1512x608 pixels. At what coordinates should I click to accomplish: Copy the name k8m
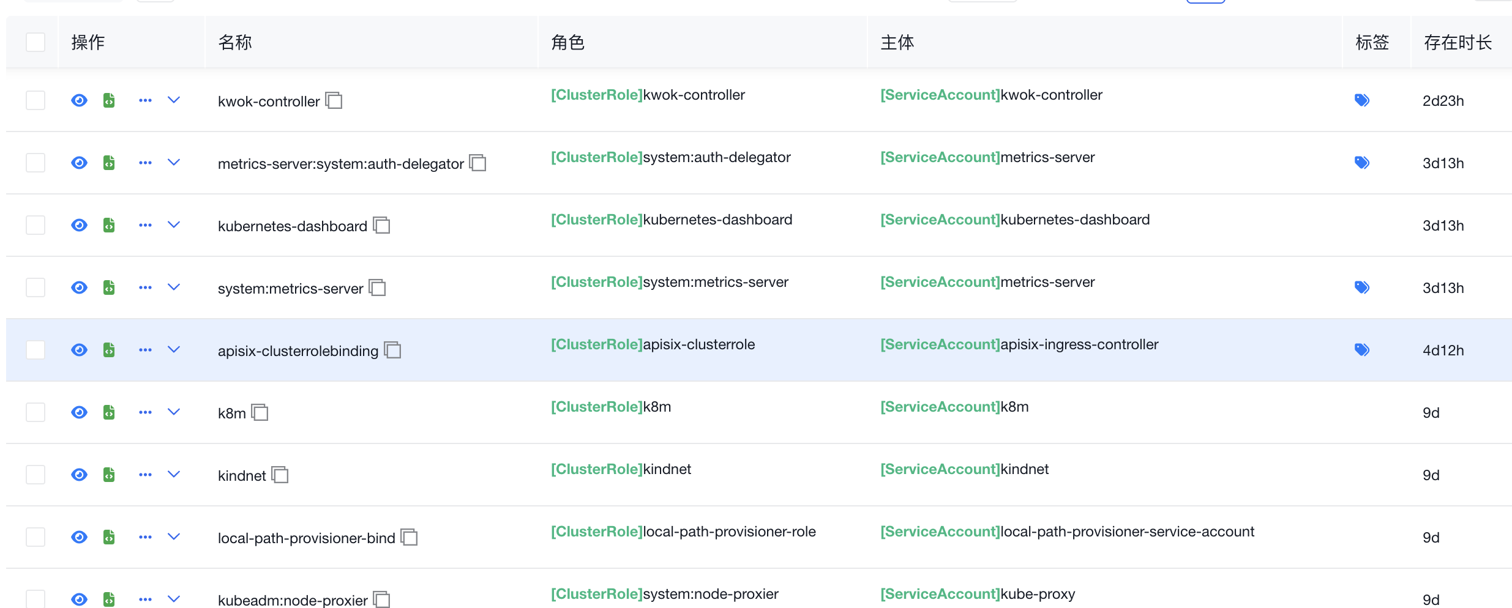tap(260, 412)
